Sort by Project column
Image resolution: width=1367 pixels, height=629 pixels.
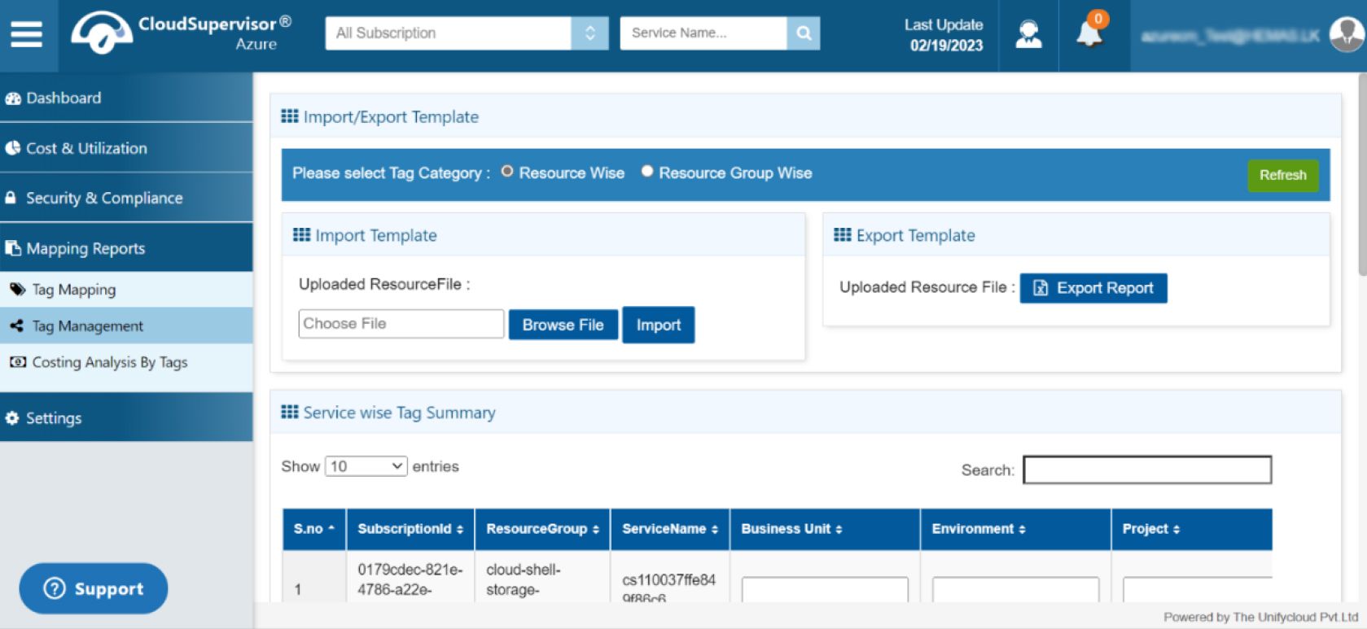point(1191,529)
